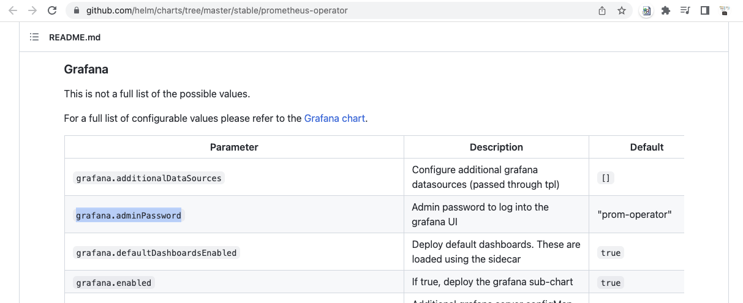
Task: Click the Default column header
Action: coord(647,147)
